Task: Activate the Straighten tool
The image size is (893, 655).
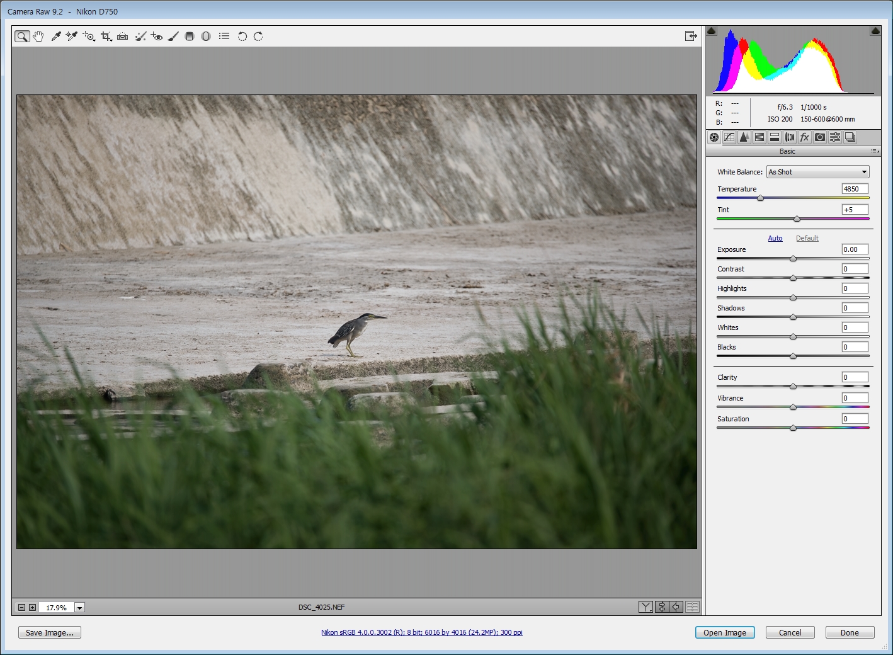Action: 123,37
